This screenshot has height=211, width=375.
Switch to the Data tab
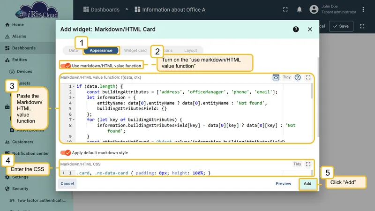73,51
